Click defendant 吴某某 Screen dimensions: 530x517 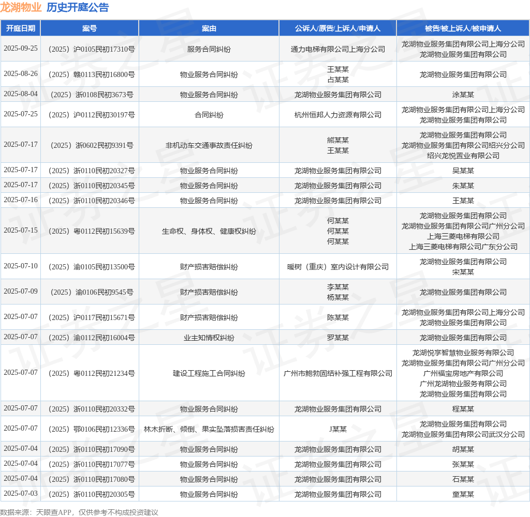click(463, 171)
